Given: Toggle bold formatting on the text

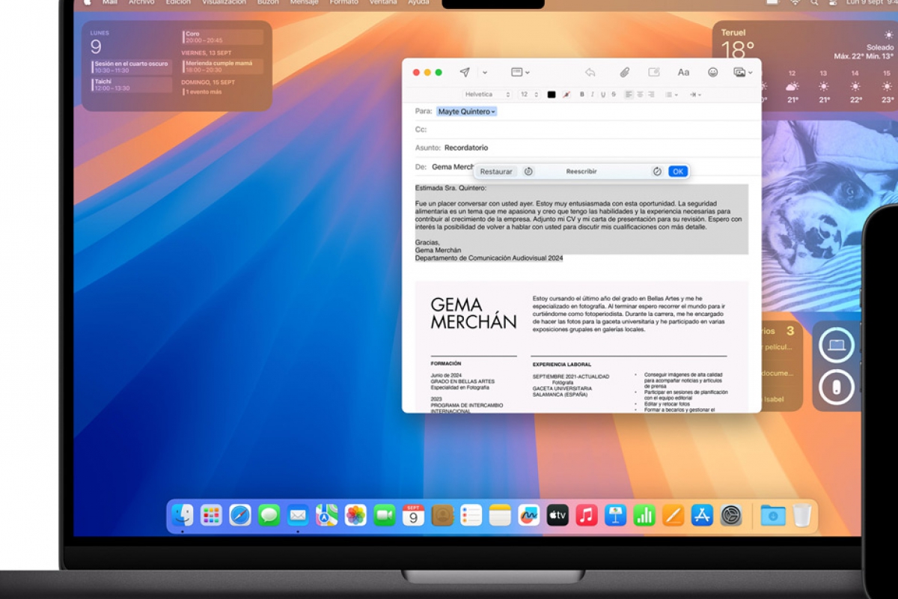Looking at the screenshot, I should click(582, 94).
